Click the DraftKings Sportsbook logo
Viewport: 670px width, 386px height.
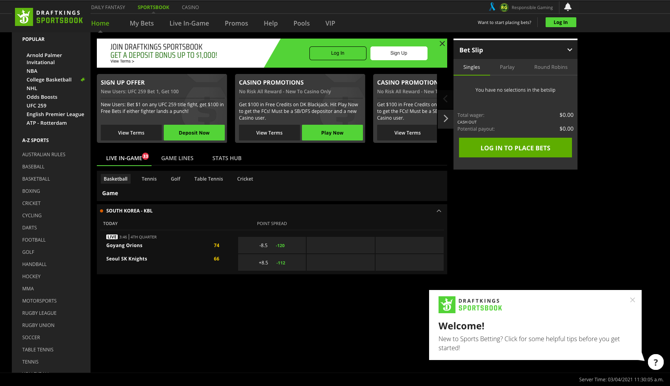coord(49,17)
